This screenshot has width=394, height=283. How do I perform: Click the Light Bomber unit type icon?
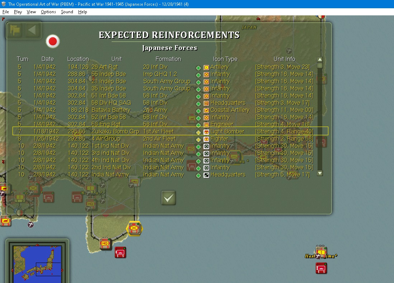click(x=206, y=132)
